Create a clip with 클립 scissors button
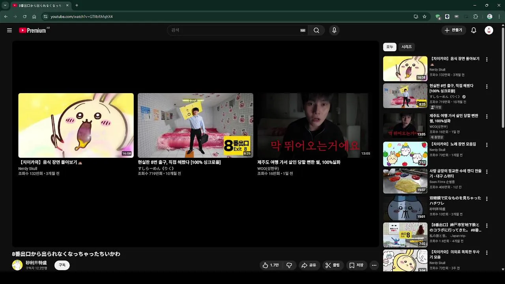The image size is (505, 284). 332,265
